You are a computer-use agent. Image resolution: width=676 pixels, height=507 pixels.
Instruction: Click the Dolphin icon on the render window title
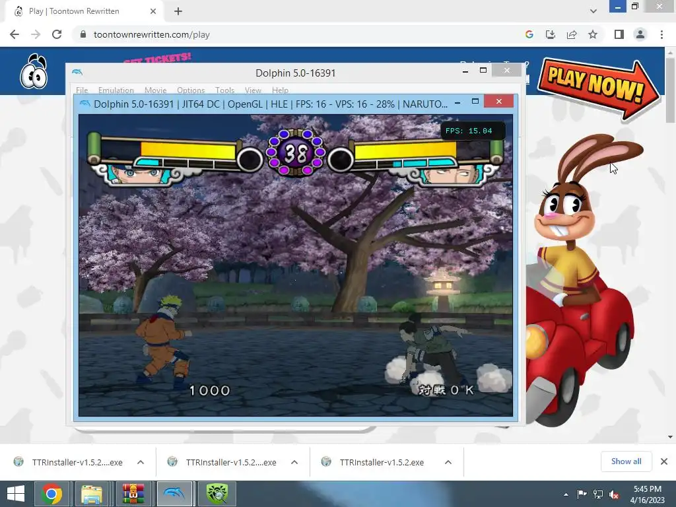click(84, 104)
